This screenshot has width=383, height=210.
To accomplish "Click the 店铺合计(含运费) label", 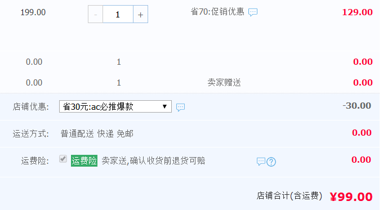I will (x=290, y=196).
